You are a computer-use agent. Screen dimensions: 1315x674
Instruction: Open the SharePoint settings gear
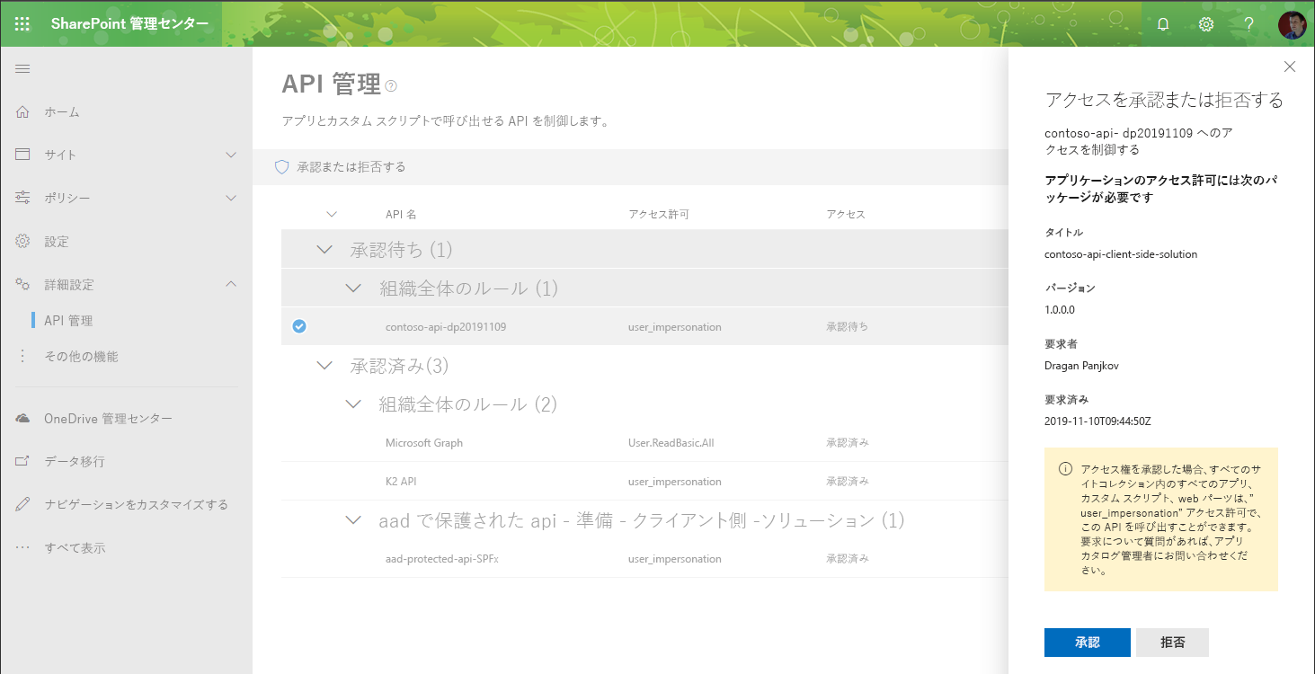click(x=1205, y=23)
